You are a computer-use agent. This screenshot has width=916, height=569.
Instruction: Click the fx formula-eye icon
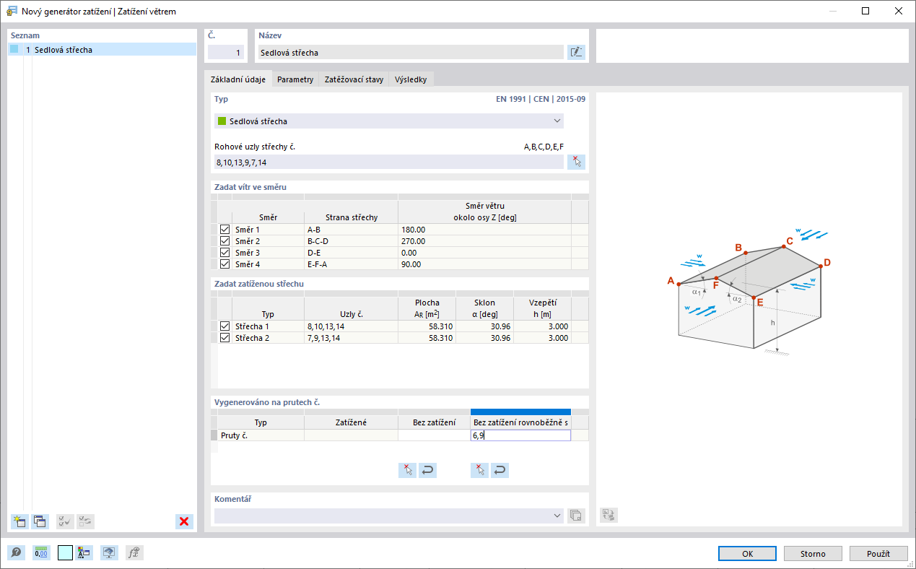pyautogui.click(x=134, y=553)
